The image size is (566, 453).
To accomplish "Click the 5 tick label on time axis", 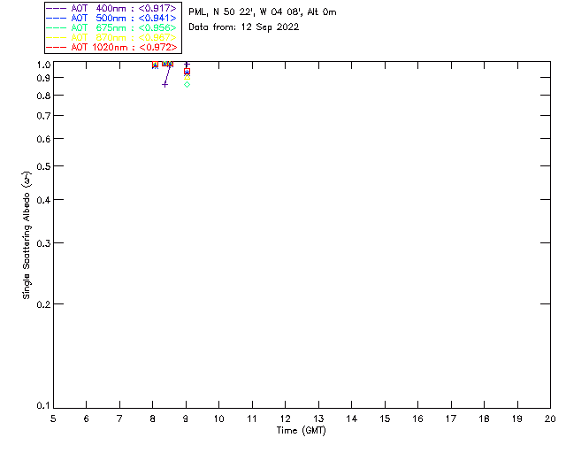I will tap(53, 418).
